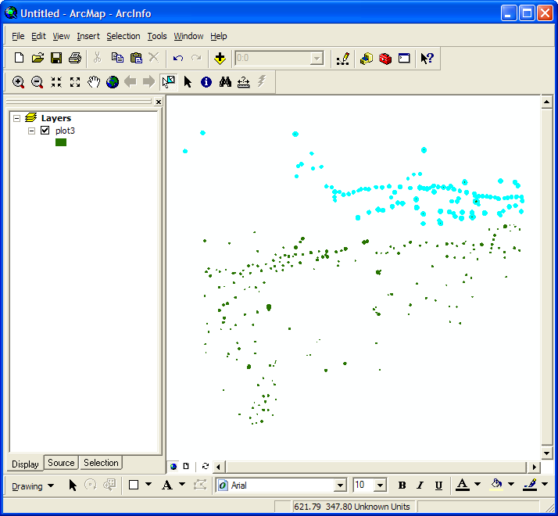Click the What's This help icon
This screenshot has height=516, width=558.
coord(427,58)
